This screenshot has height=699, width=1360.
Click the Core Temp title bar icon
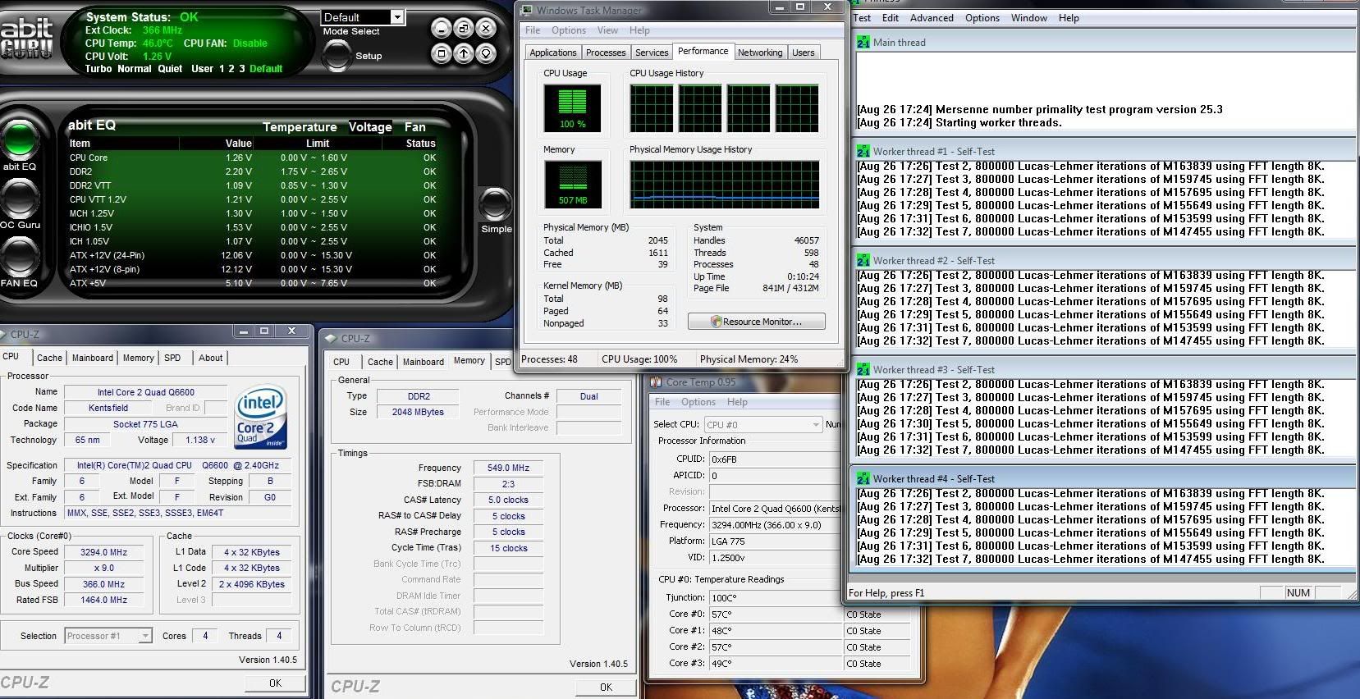click(x=657, y=381)
